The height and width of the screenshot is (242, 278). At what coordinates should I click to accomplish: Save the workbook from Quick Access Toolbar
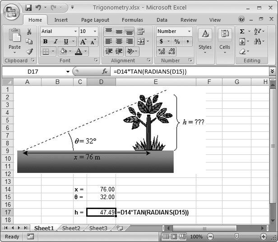pos(28,8)
